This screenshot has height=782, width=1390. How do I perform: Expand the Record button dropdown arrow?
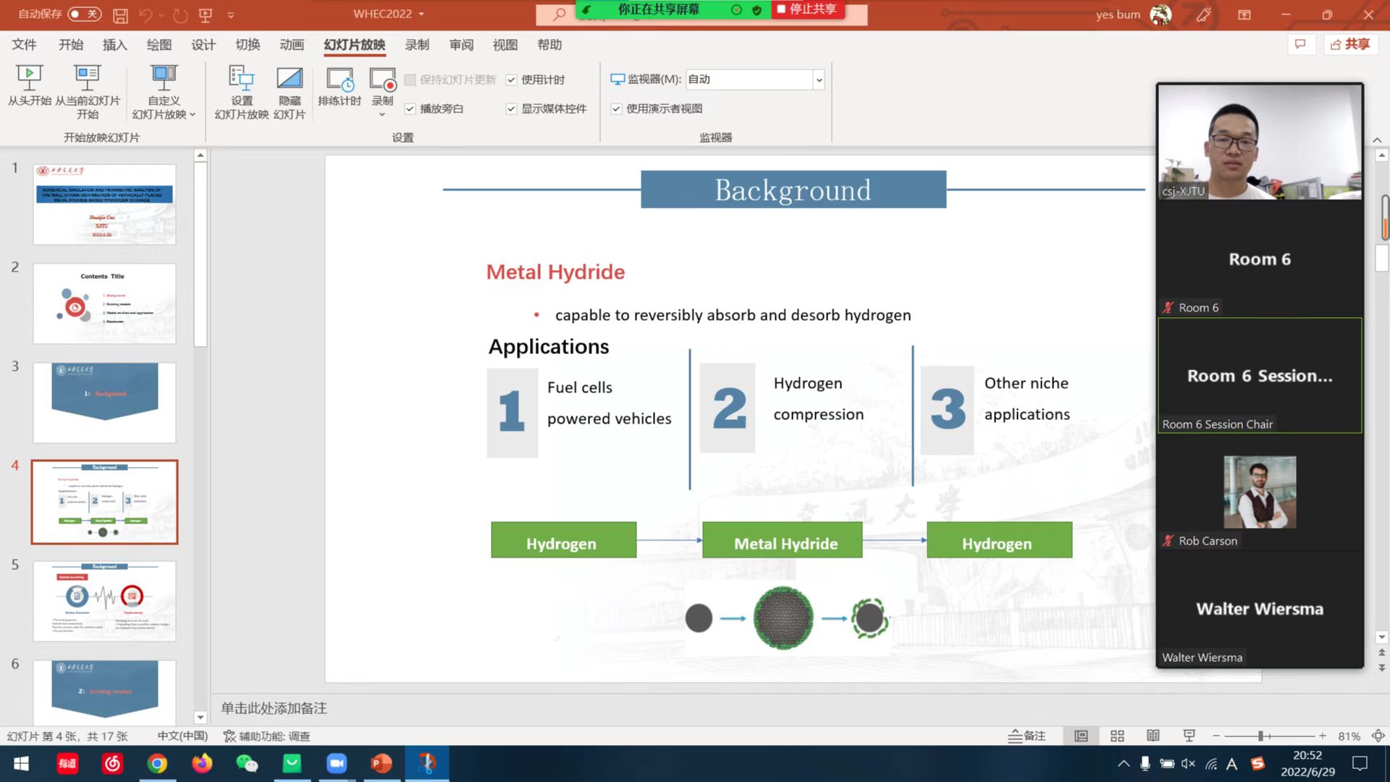click(382, 114)
